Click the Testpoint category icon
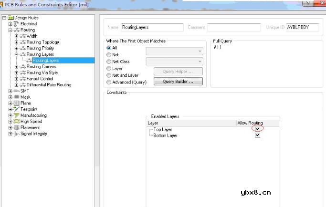This screenshot has height=207, width=326. point(16,109)
